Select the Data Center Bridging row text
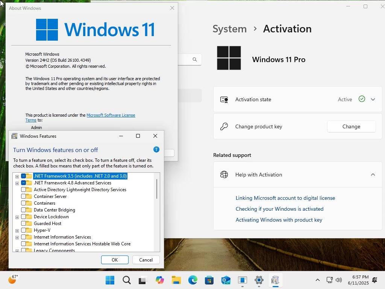The image size is (385, 289). (54, 210)
